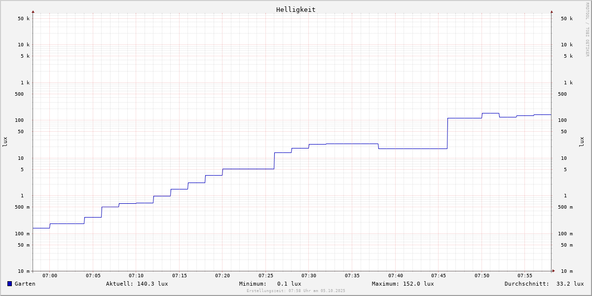Screen dimensions: 592x296
Task: Click the right axis lux unit label
Action: coord(582,142)
